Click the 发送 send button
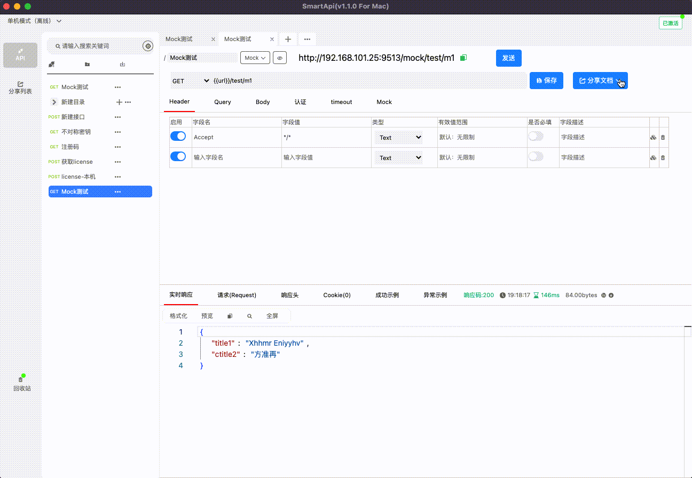 [x=509, y=58]
